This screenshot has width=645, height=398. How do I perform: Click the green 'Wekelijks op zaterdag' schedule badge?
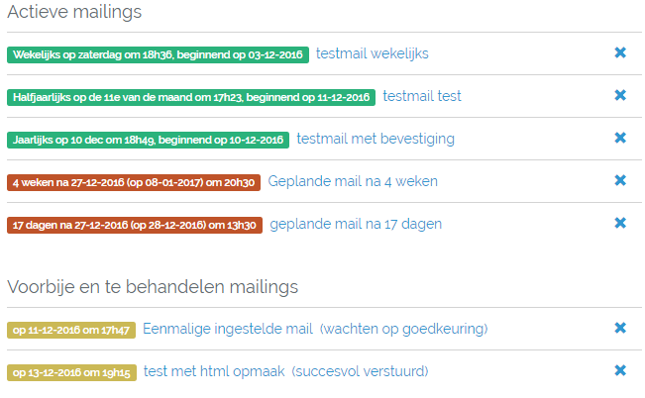(x=158, y=54)
